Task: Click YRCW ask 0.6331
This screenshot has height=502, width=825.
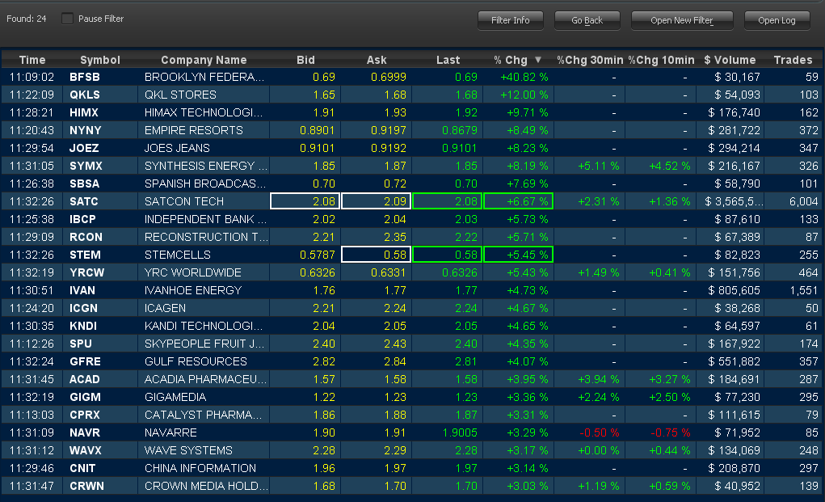Action: (389, 272)
